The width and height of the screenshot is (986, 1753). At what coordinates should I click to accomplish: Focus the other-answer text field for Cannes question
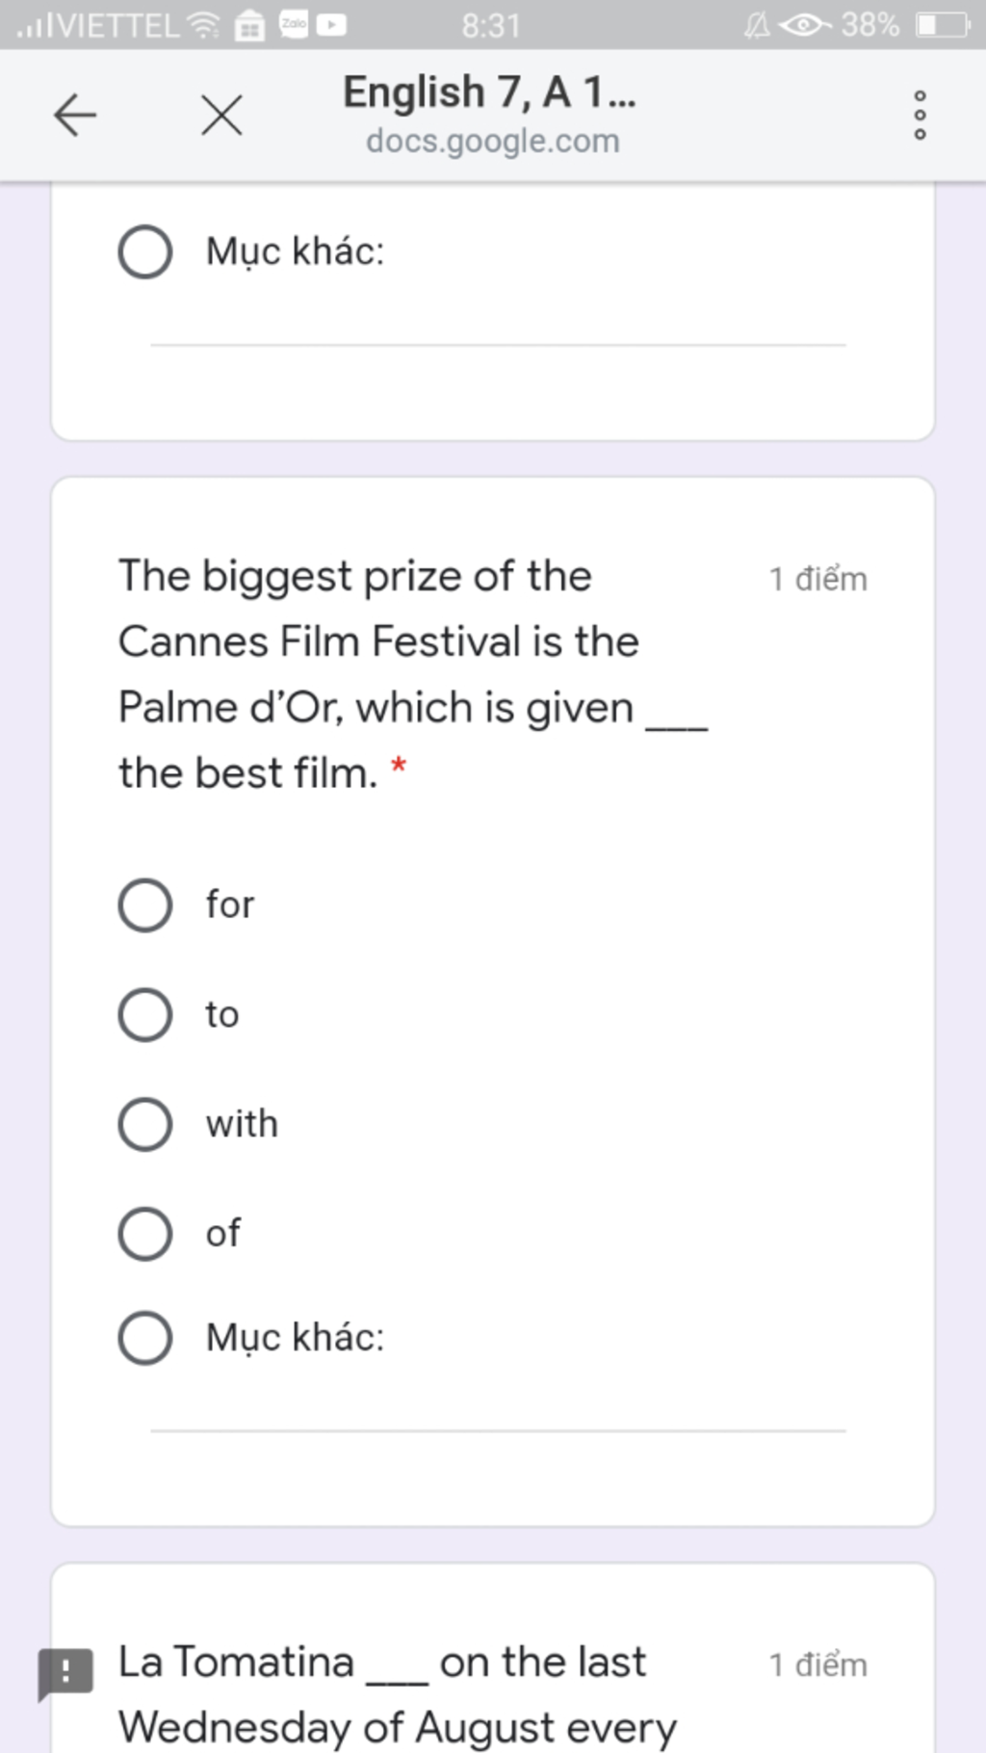(x=498, y=1412)
